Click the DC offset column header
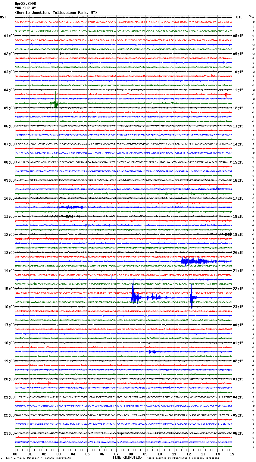Screen dimensions: 256x462 [x=250, y=16]
